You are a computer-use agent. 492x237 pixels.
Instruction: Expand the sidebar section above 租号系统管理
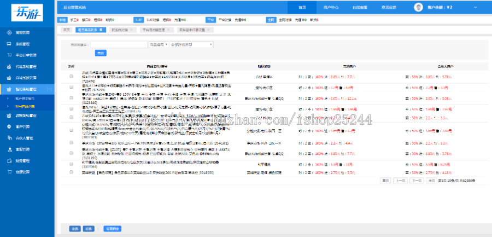(27, 78)
